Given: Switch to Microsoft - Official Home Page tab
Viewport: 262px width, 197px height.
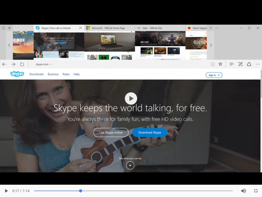Looking at the screenshot, I should click(110, 28).
